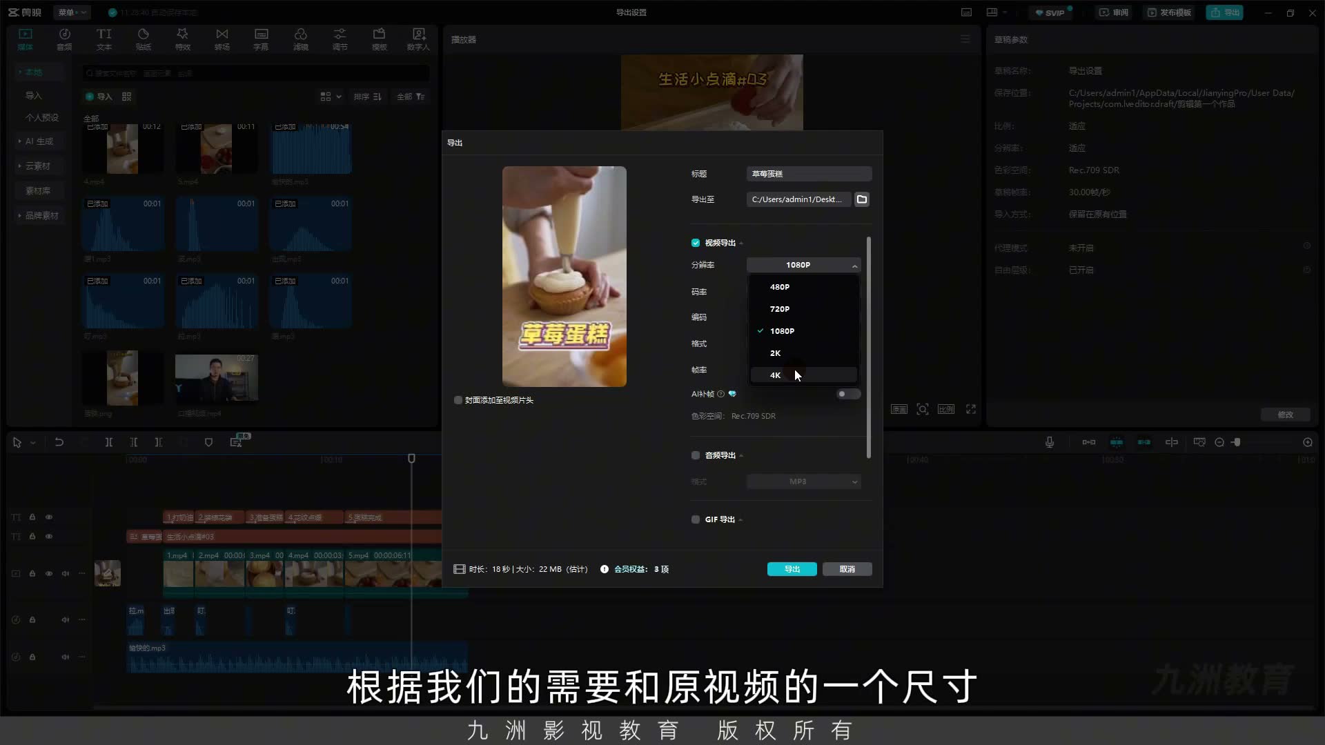Click the SVIP membership button
The height and width of the screenshot is (745, 1325).
pos(1050,12)
